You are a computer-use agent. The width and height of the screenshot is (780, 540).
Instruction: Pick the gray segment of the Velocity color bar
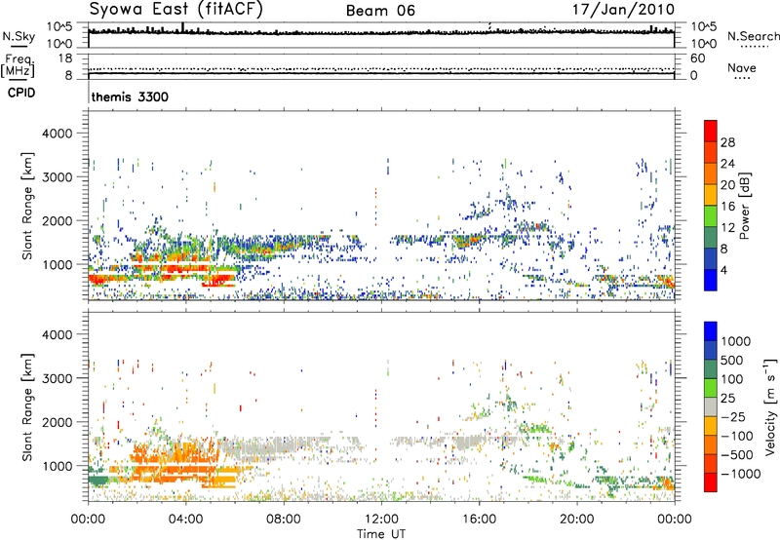point(711,406)
